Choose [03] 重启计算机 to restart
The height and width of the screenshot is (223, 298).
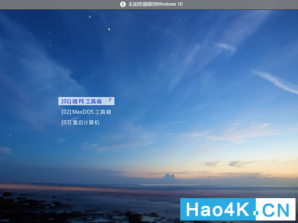(80, 123)
